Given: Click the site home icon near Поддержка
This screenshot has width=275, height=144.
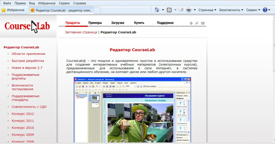Looking at the screenshot, I should 191,23.
